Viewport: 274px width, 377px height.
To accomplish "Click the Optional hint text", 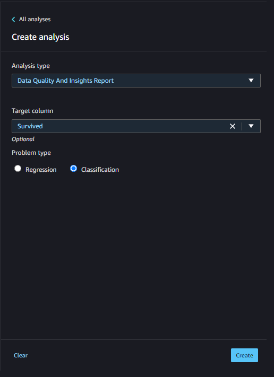I will coord(23,139).
